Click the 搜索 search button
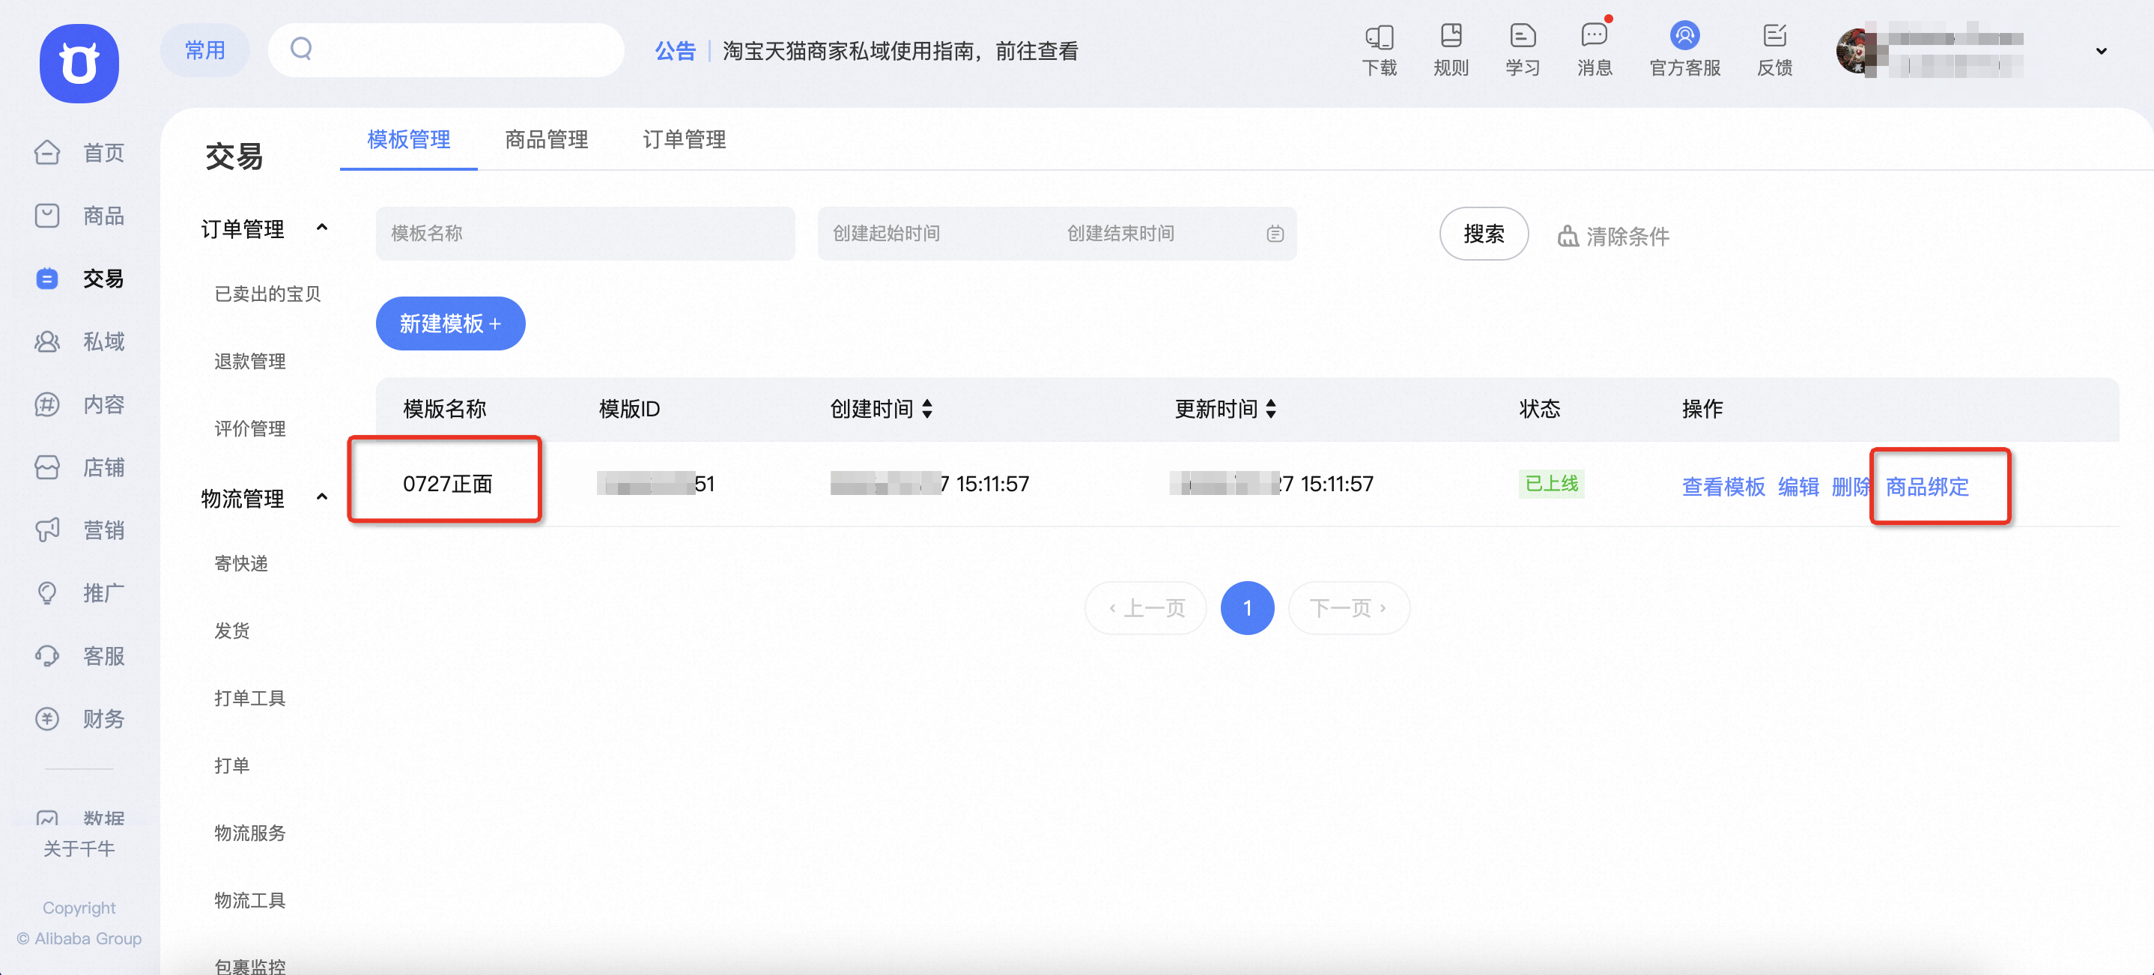The height and width of the screenshot is (975, 2154). [x=1484, y=234]
